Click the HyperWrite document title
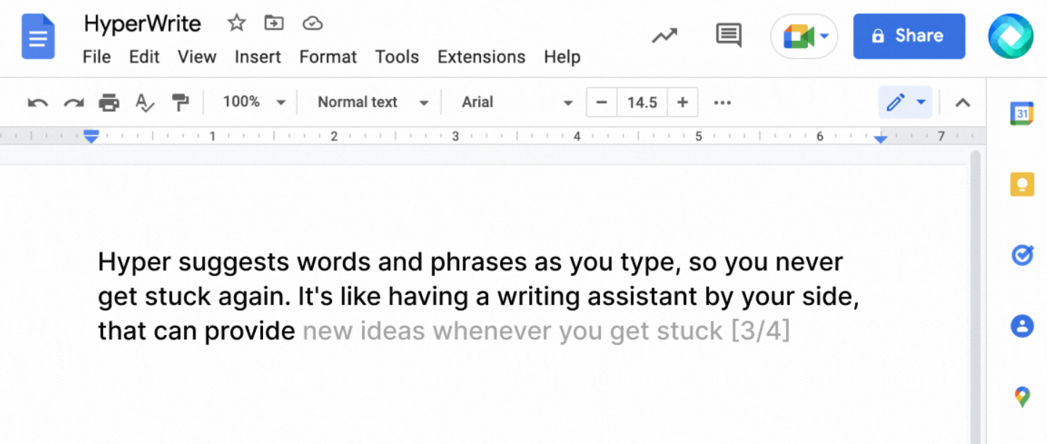Screen dimensions: 1047x444 [x=142, y=24]
